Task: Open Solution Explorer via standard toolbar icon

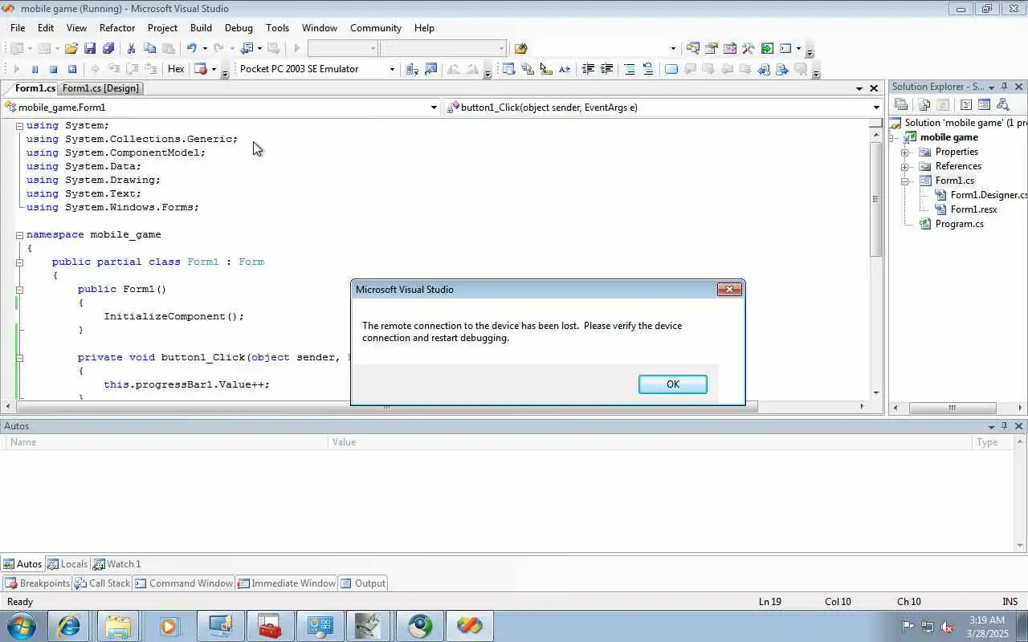Action: [693, 48]
